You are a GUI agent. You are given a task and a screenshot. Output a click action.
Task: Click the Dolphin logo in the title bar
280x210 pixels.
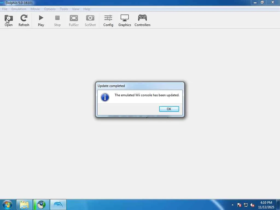pyautogui.click(x=2, y=3)
